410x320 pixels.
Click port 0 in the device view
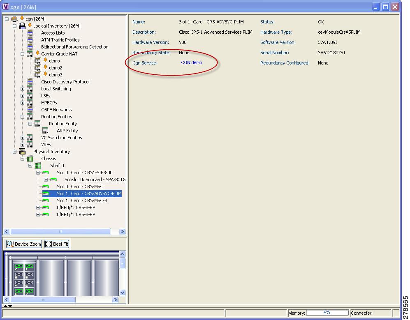[19, 267]
